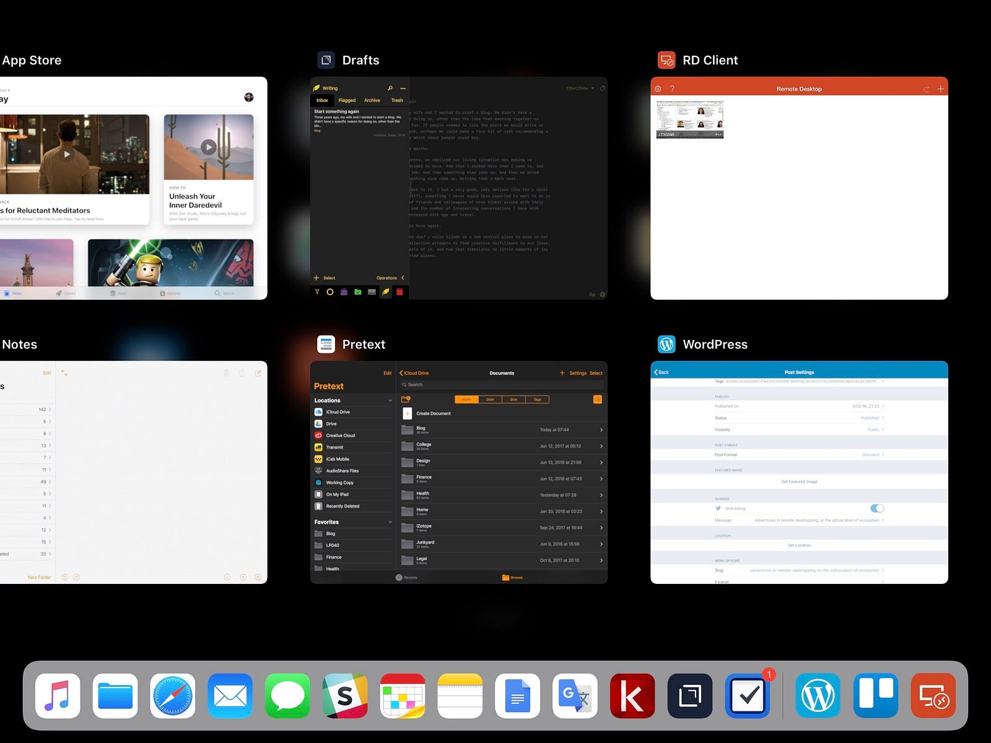Viewport: 991px width, 743px height.
Task: Play the Unleash Your Inner Daredevil video
Action: [x=209, y=147]
